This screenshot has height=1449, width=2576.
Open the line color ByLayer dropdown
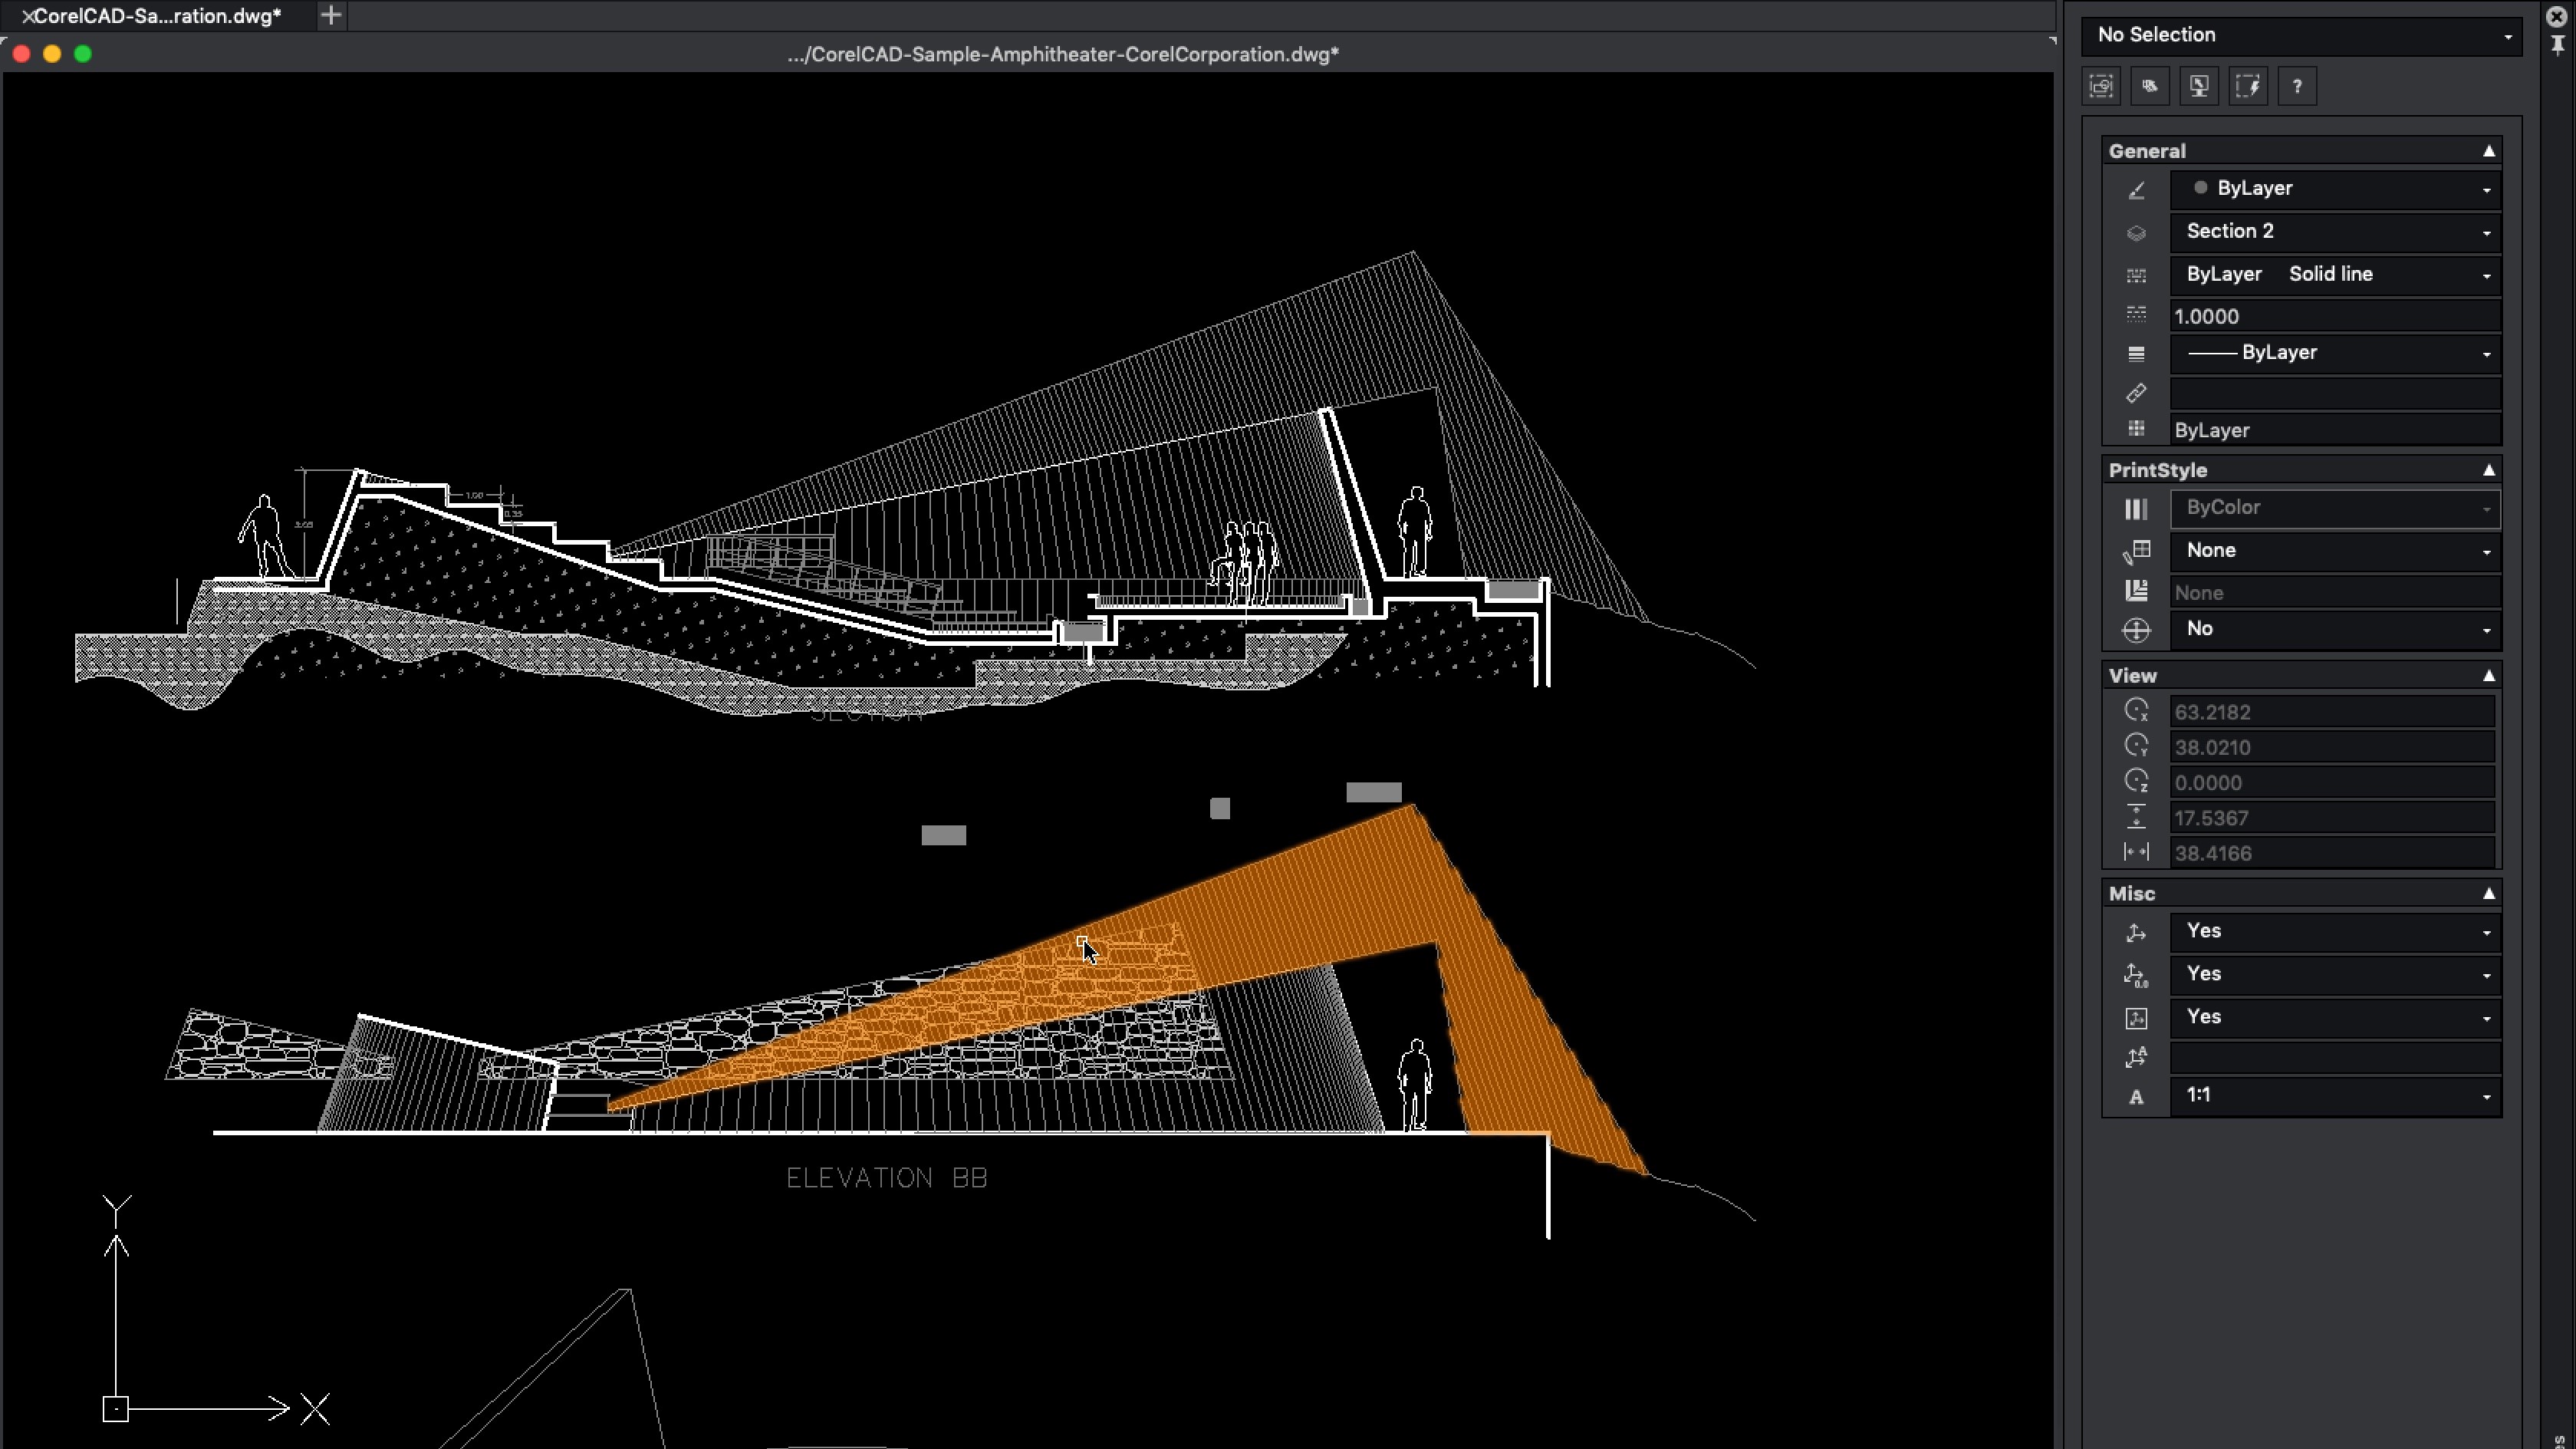[x=2335, y=189]
